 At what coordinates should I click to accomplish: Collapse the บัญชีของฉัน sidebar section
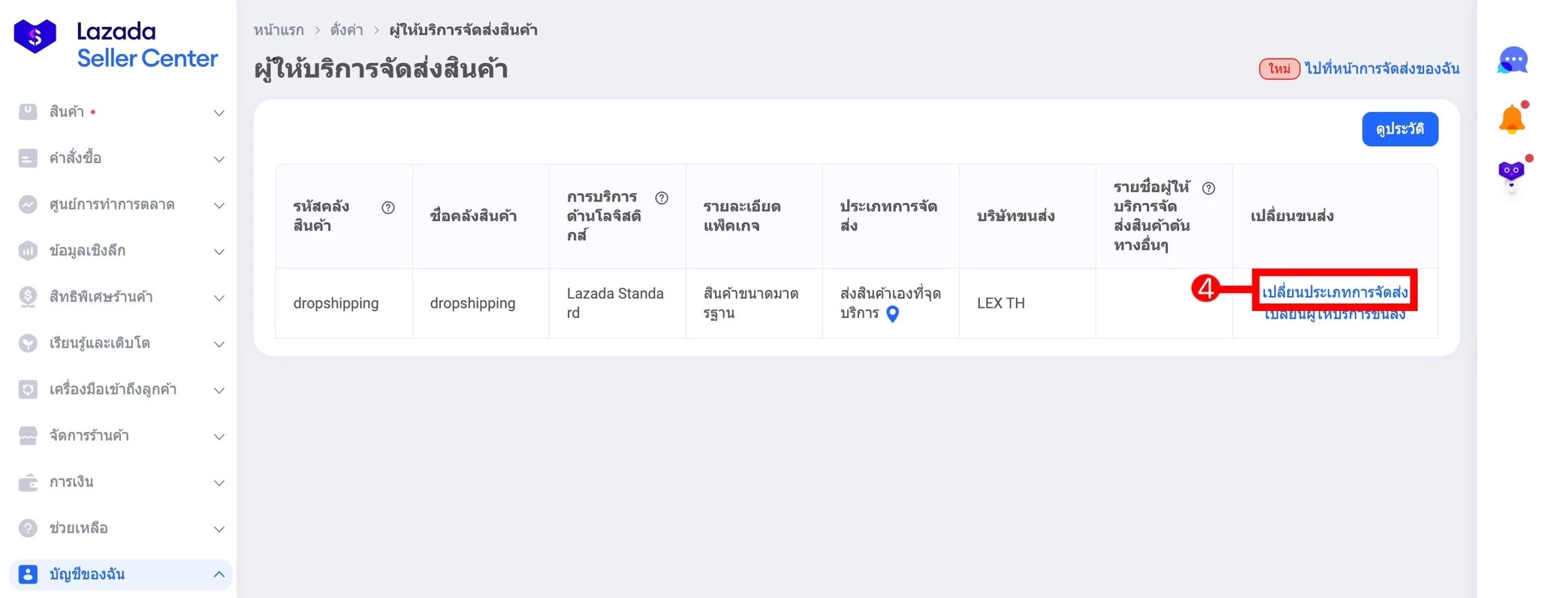[x=219, y=574]
